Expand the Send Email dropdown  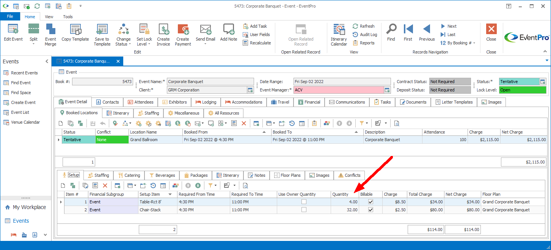pyautogui.click(x=206, y=44)
